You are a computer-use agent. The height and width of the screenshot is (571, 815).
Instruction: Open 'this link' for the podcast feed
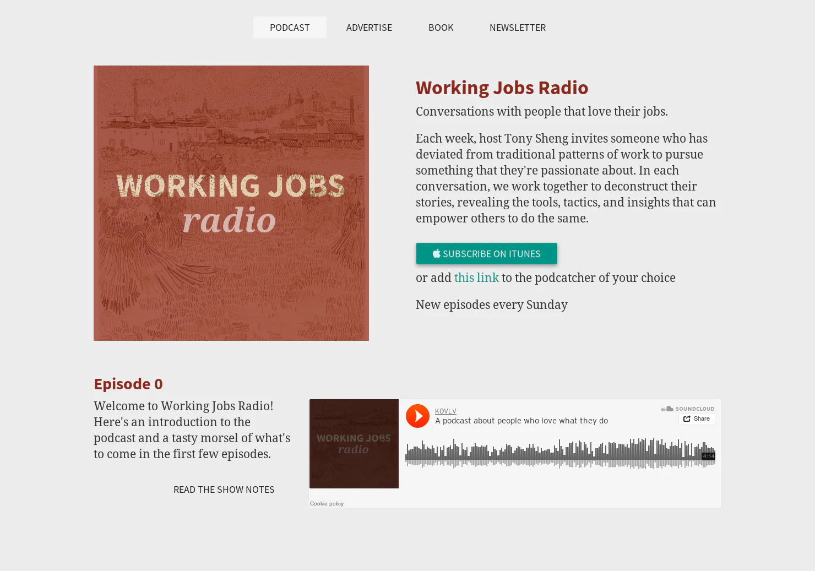pyautogui.click(x=476, y=278)
